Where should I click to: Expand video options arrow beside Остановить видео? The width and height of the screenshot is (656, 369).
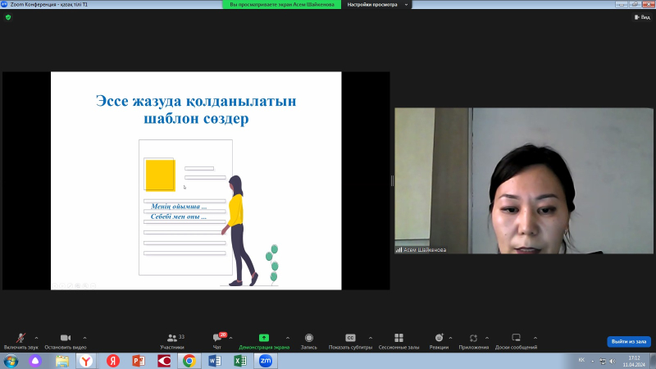84,337
